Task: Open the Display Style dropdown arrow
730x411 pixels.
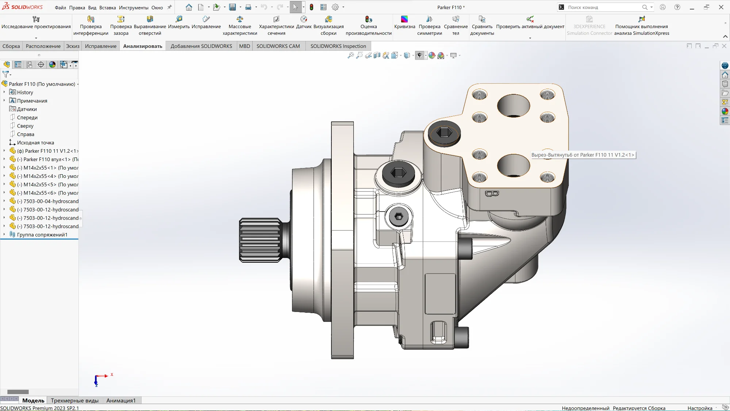Action: click(413, 56)
